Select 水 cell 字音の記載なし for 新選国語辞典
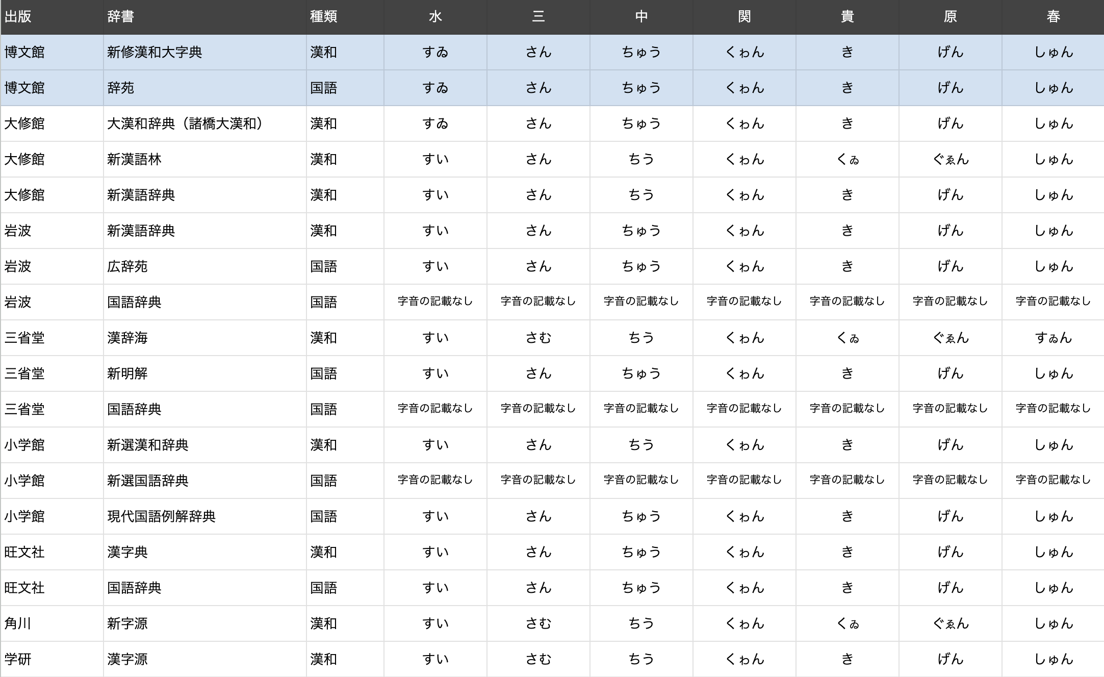 pyautogui.click(x=435, y=481)
